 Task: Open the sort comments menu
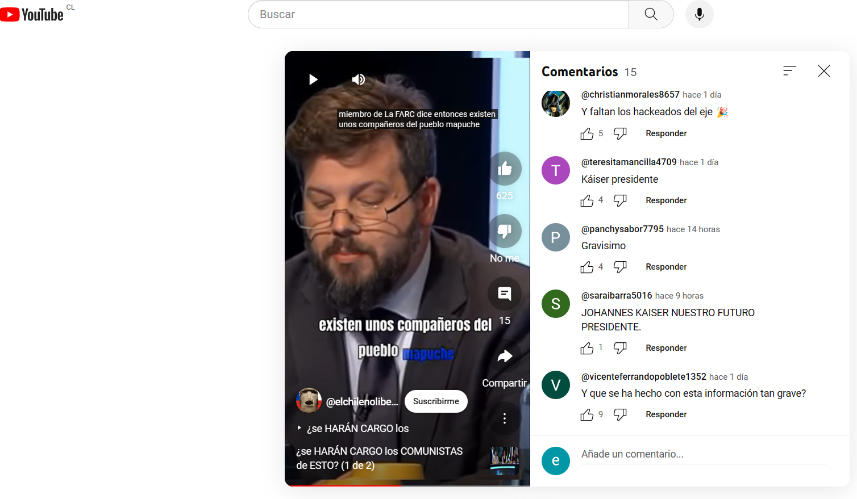[789, 71]
